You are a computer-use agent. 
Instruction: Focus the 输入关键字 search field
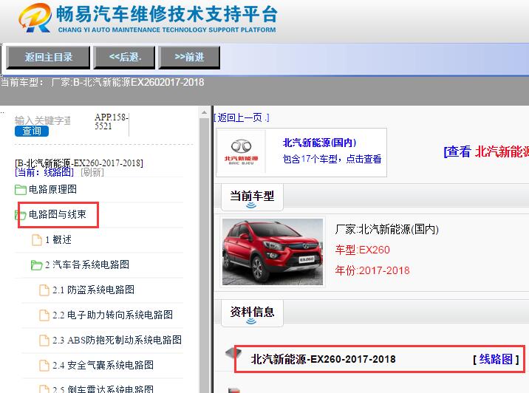tap(43, 120)
